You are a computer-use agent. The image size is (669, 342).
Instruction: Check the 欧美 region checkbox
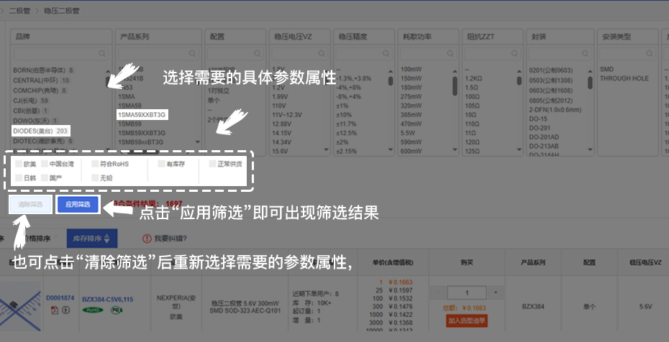(x=19, y=164)
